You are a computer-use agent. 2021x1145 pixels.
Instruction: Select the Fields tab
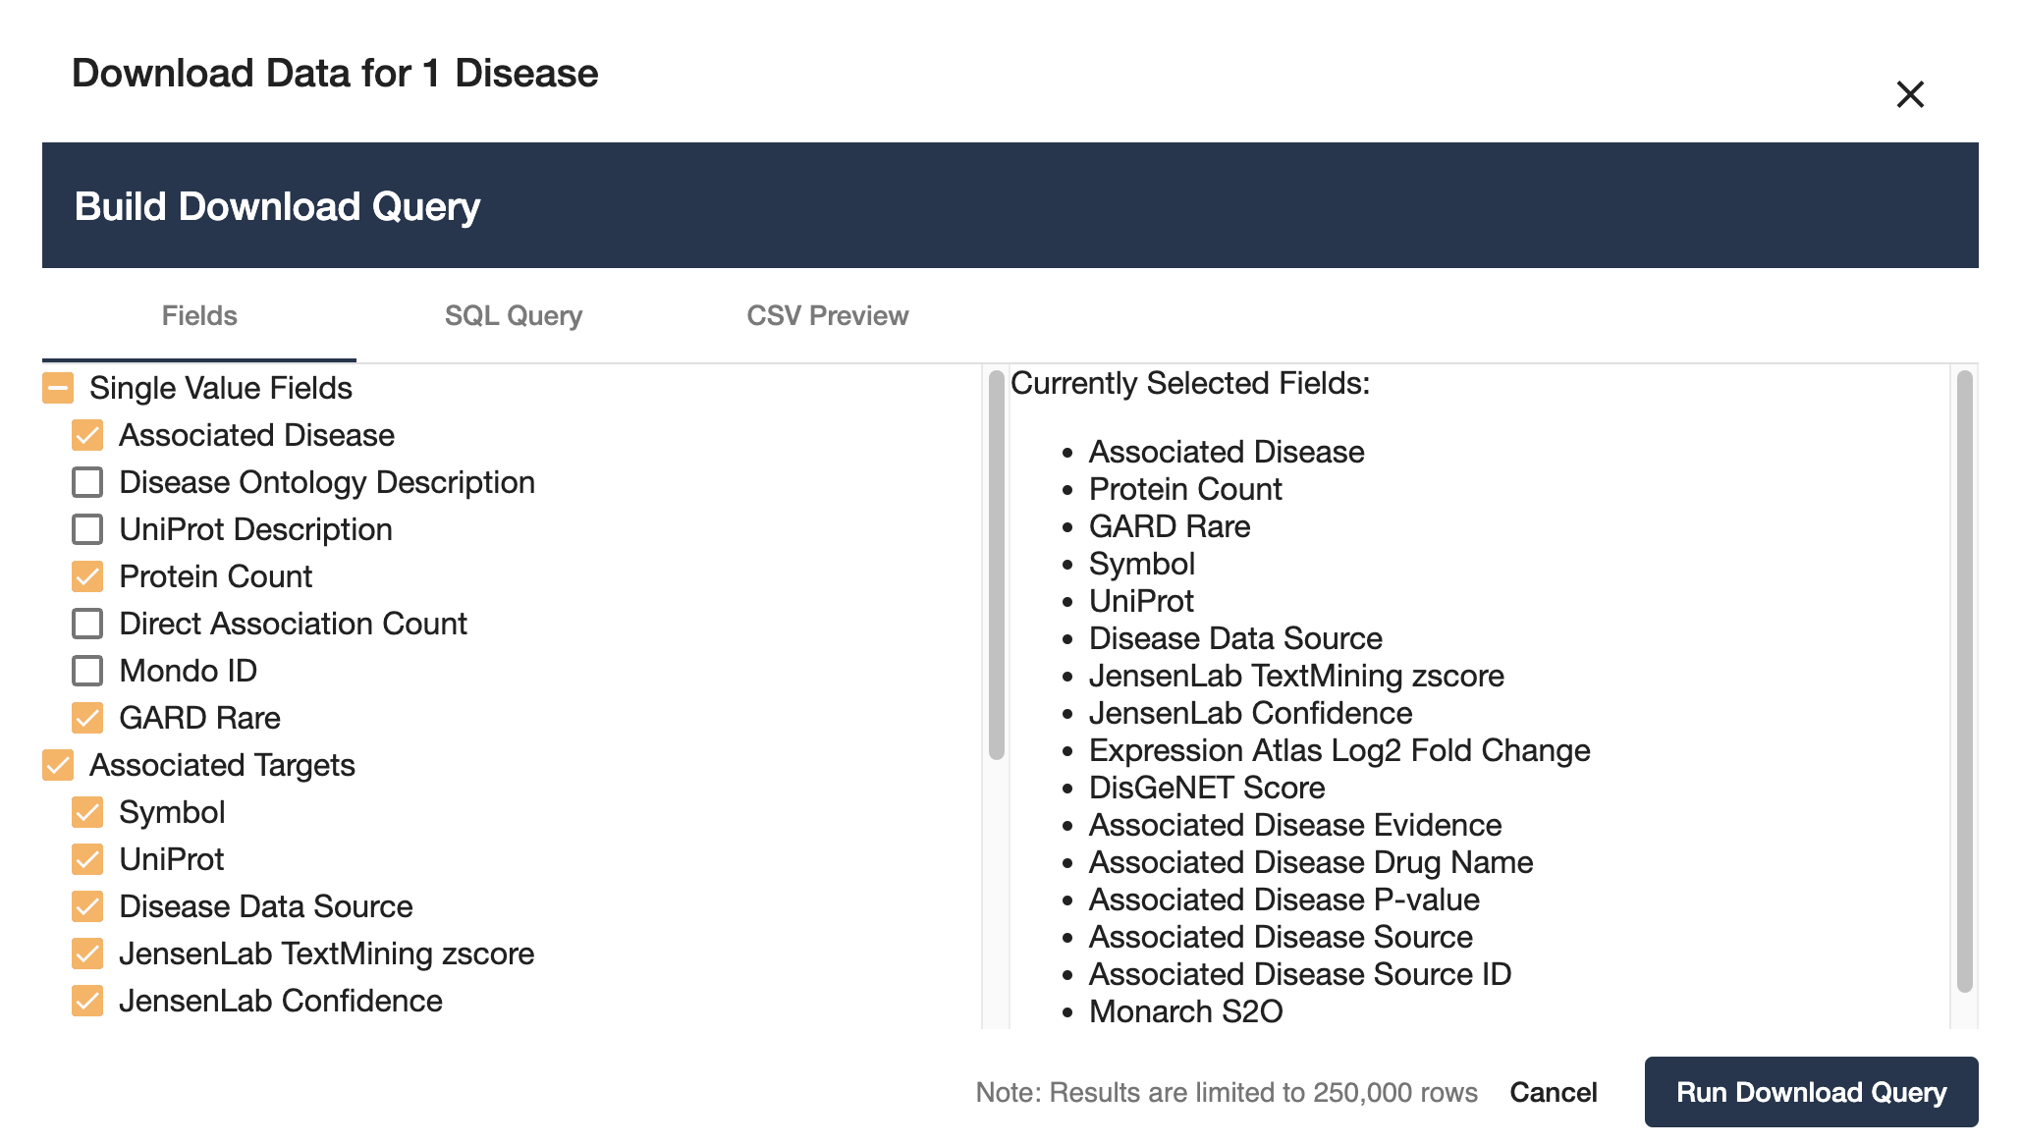point(199,315)
